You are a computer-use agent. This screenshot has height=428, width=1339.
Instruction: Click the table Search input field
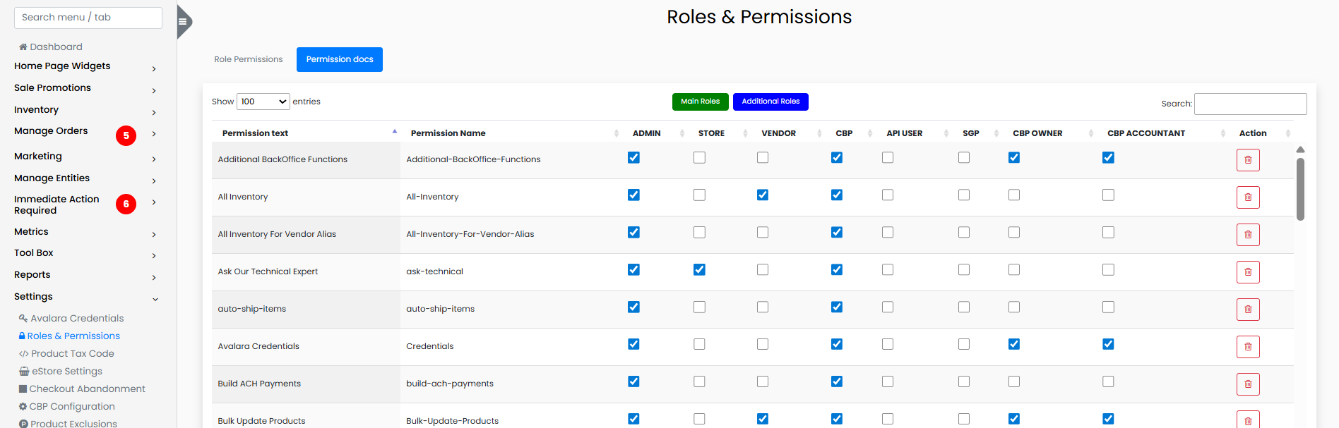point(1249,104)
